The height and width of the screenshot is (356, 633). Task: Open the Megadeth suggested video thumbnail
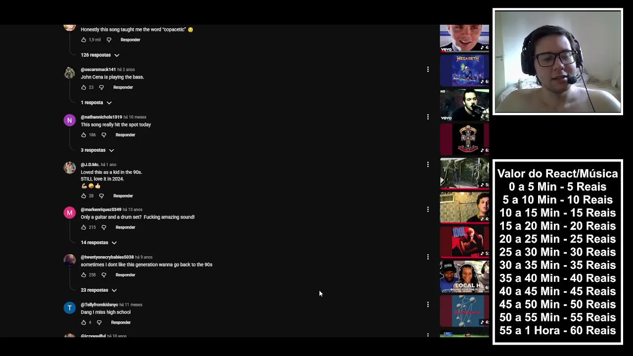[x=464, y=70]
